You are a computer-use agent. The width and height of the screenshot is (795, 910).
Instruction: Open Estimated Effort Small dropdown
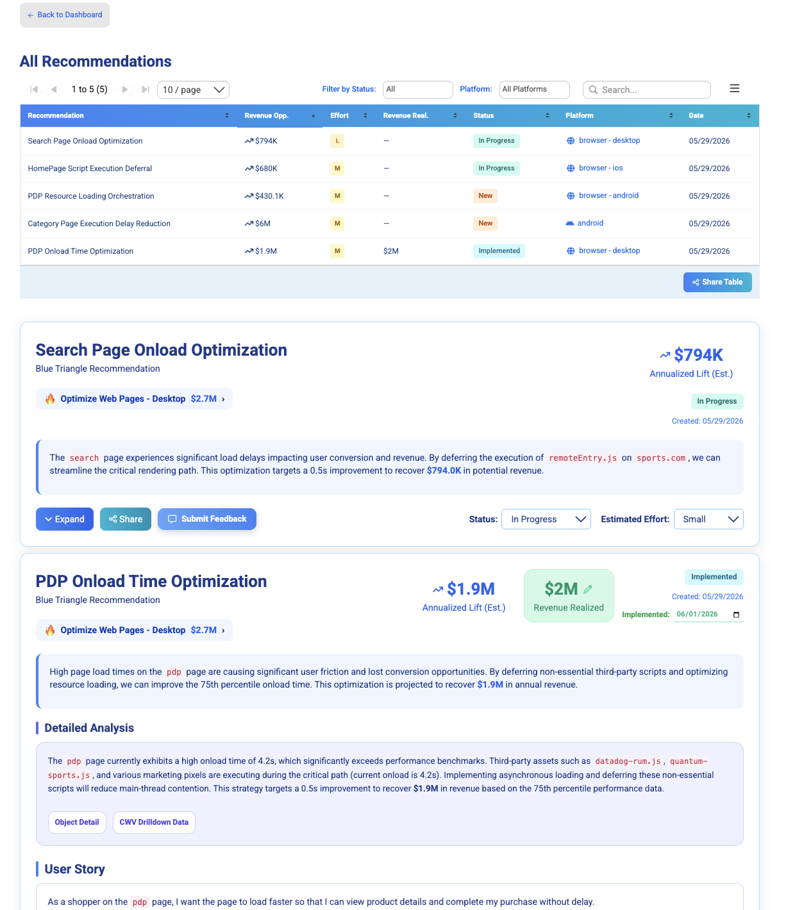pyautogui.click(x=708, y=519)
